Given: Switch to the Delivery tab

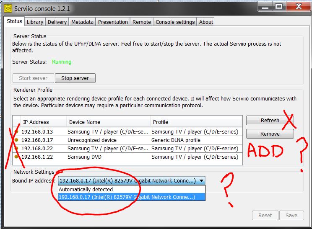Looking at the screenshot, I should pyautogui.click(x=57, y=22).
